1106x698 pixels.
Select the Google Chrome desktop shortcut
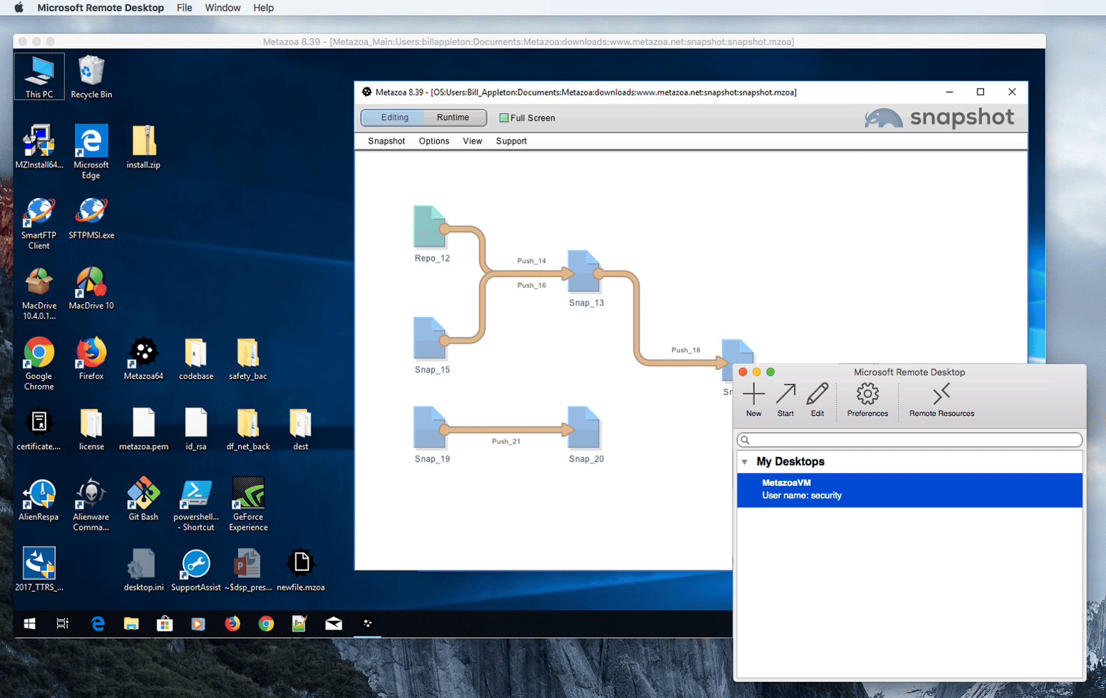(39, 363)
